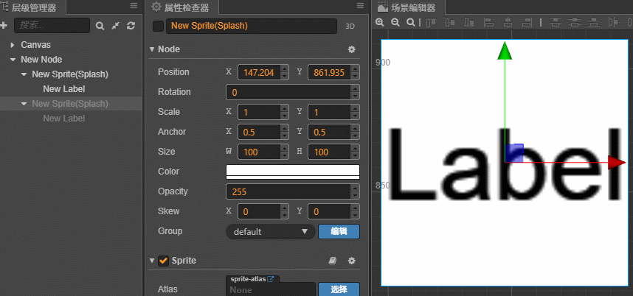This screenshot has height=296, width=633.
Task: Open the Sprite component help book icon
Action: pyautogui.click(x=333, y=261)
